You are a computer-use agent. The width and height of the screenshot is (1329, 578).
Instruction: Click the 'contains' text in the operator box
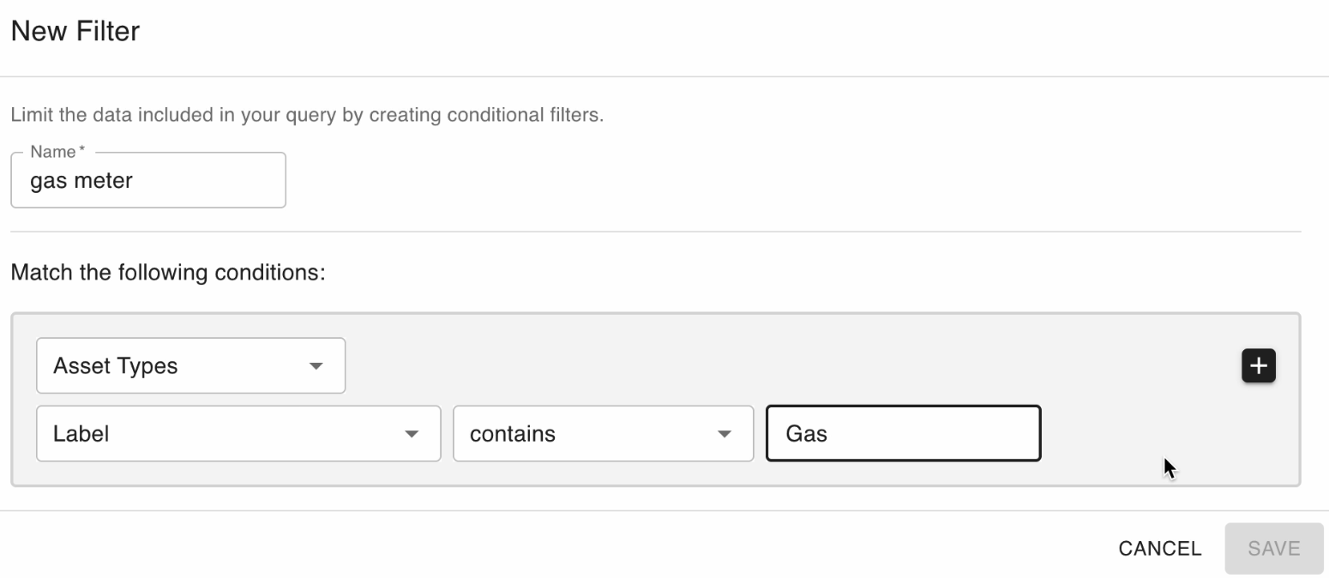click(512, 434)
